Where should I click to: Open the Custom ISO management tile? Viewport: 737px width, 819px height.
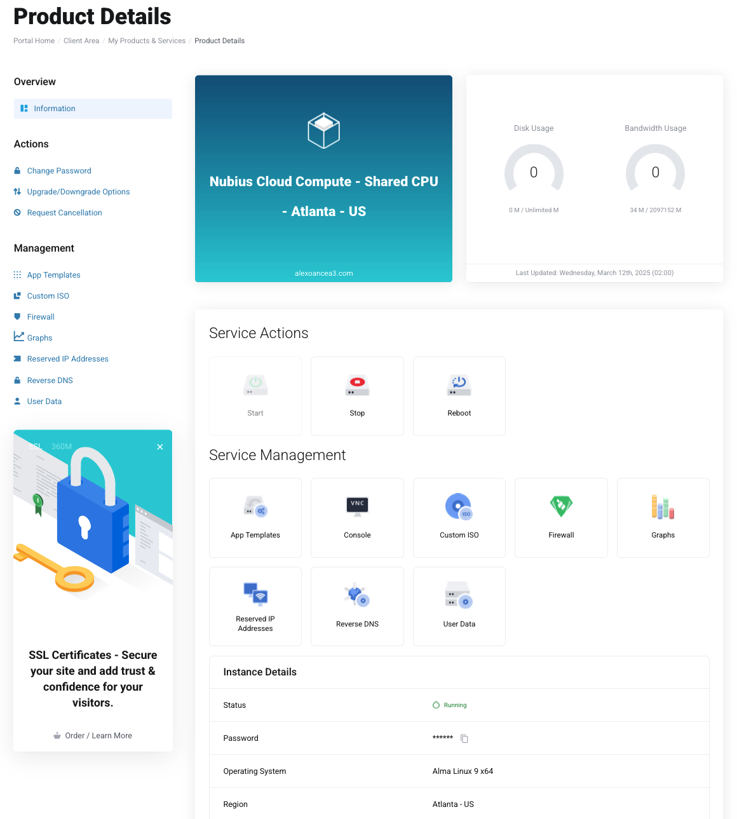459,518
